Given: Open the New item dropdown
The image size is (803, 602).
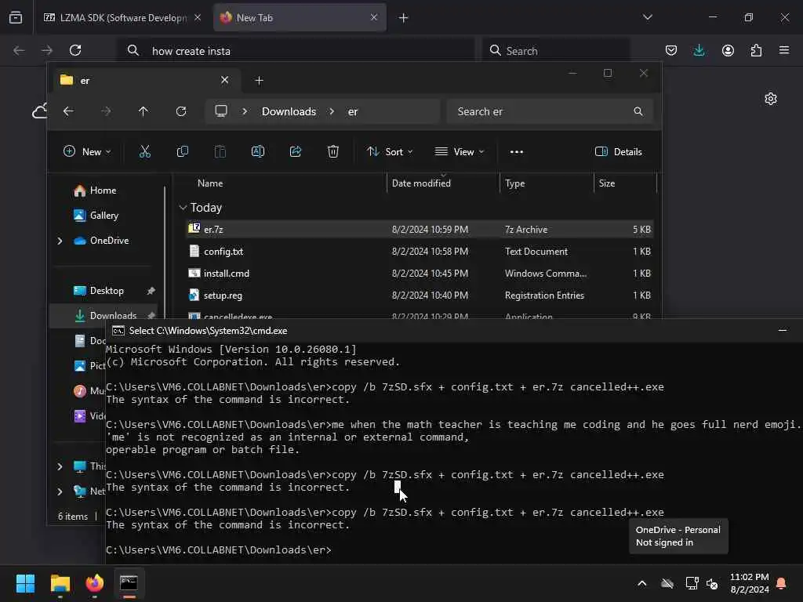Looking at the screenshot, I should [x=87, y=151].
